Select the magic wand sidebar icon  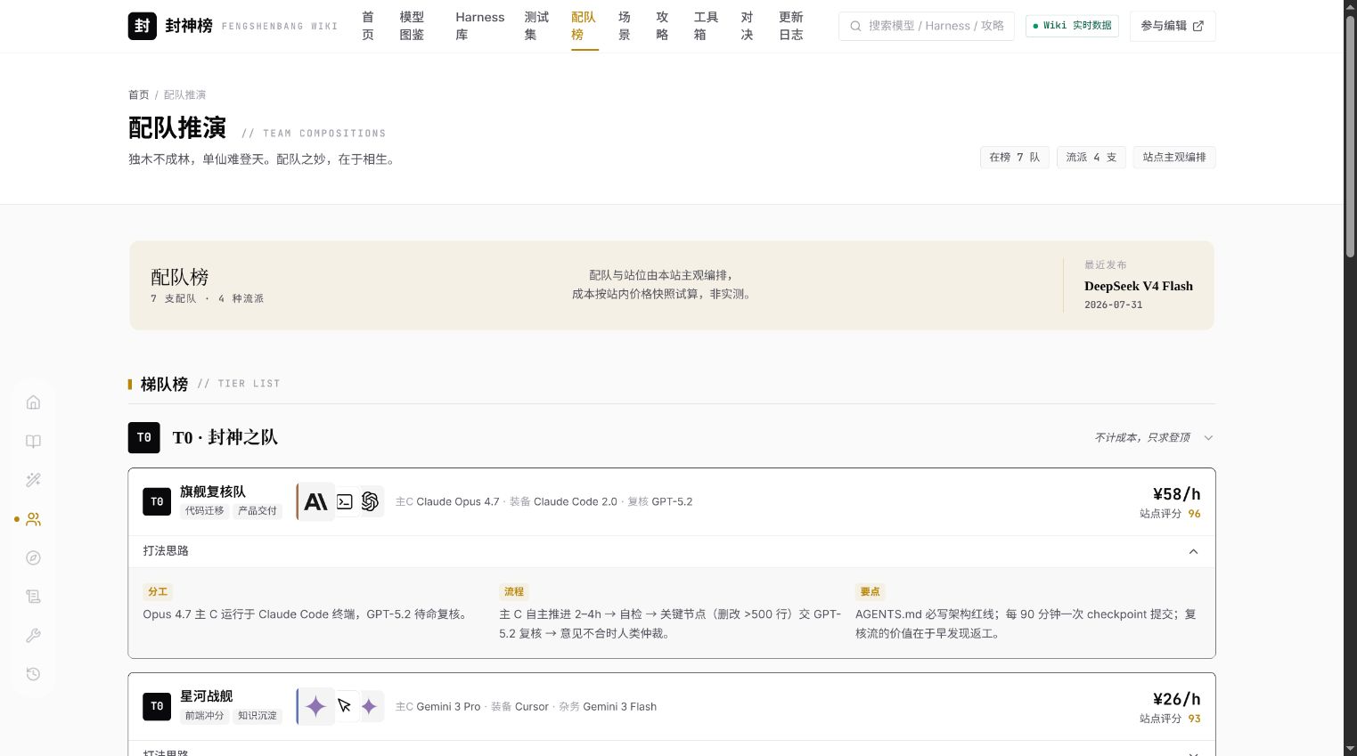[x=33, y=480]
